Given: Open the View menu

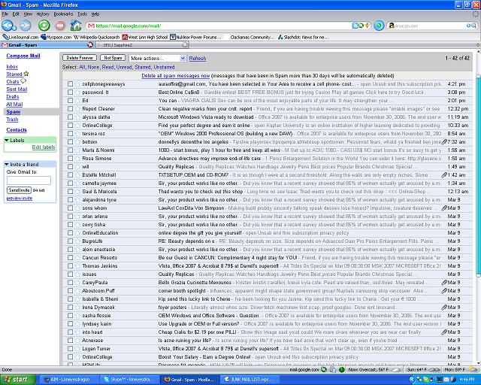Looking at the screenshot, I should pyautogui.click(x=28, y=14).
